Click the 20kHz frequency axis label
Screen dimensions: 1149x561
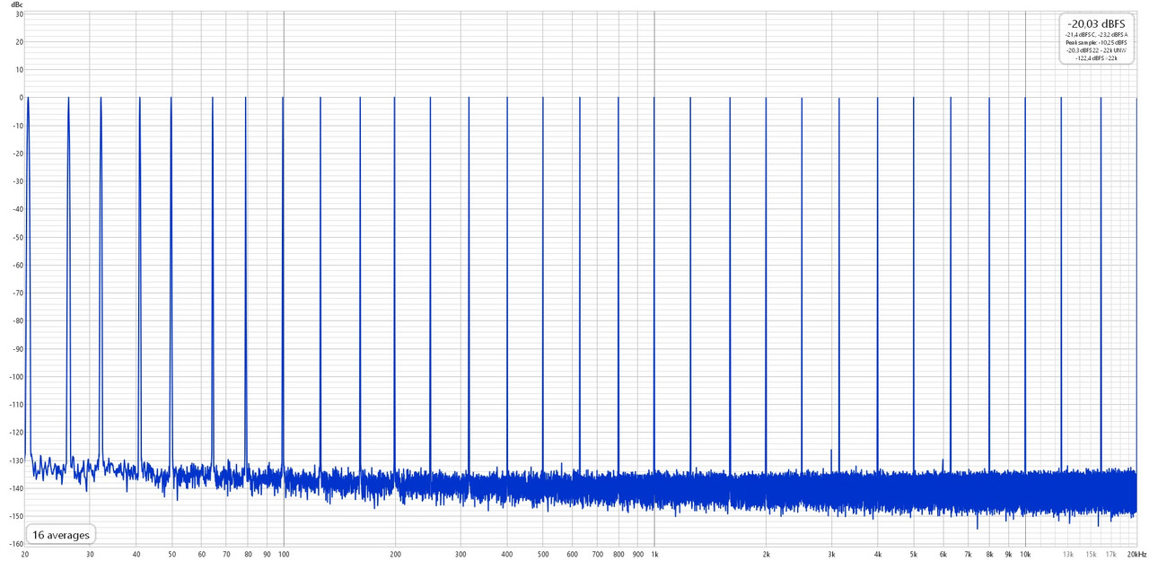tap(1136, 555)
